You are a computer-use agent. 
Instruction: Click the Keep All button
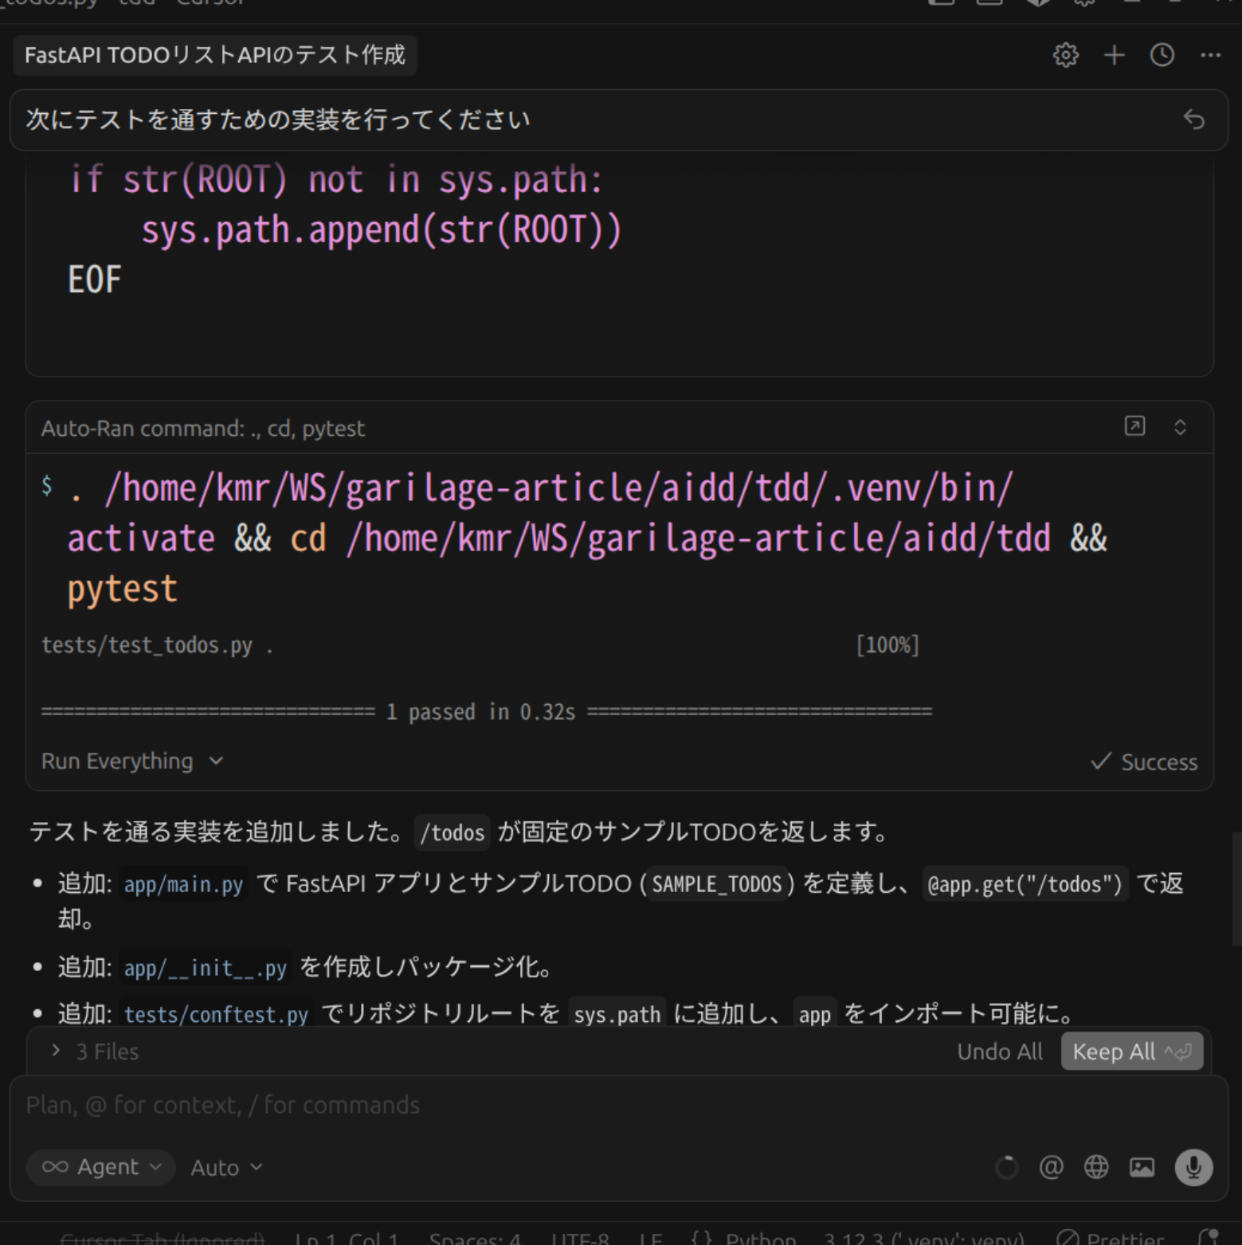(x=1131, y=1051)
